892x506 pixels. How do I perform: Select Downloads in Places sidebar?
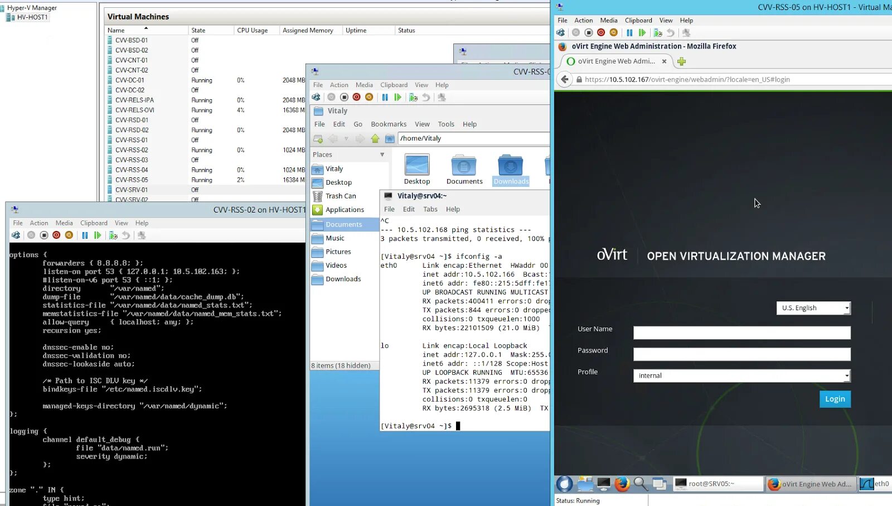[343, 279]
